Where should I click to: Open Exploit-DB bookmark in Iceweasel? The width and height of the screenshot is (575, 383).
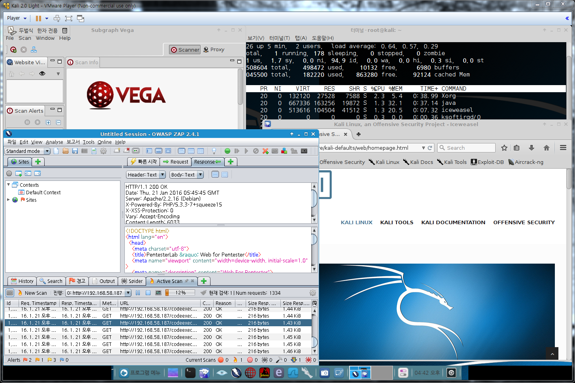[x=487, y=162]
